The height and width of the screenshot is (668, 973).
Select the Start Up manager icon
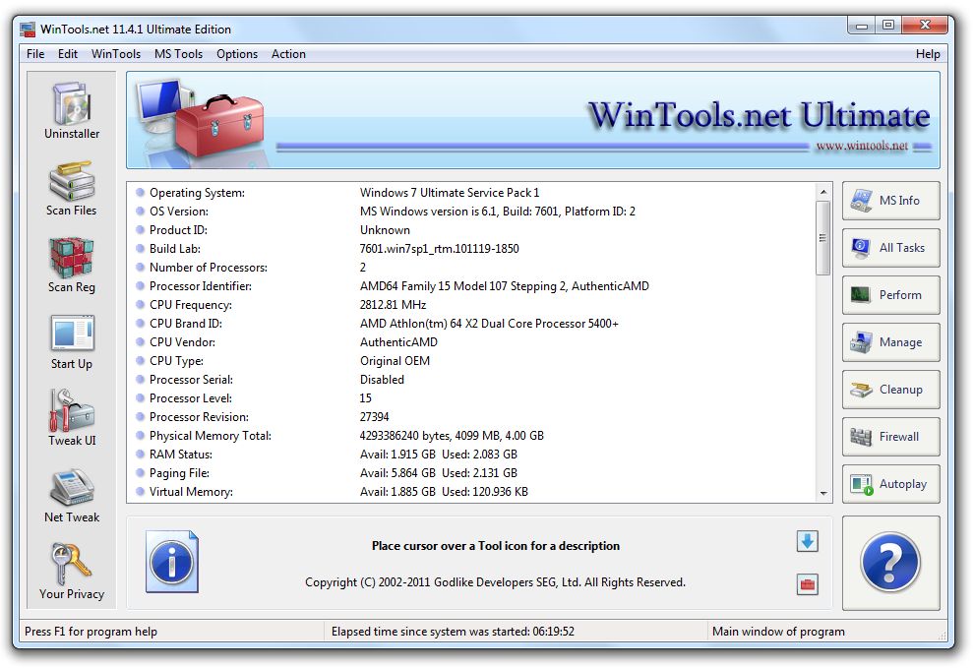pyautogui.click(x=72, y=341)
